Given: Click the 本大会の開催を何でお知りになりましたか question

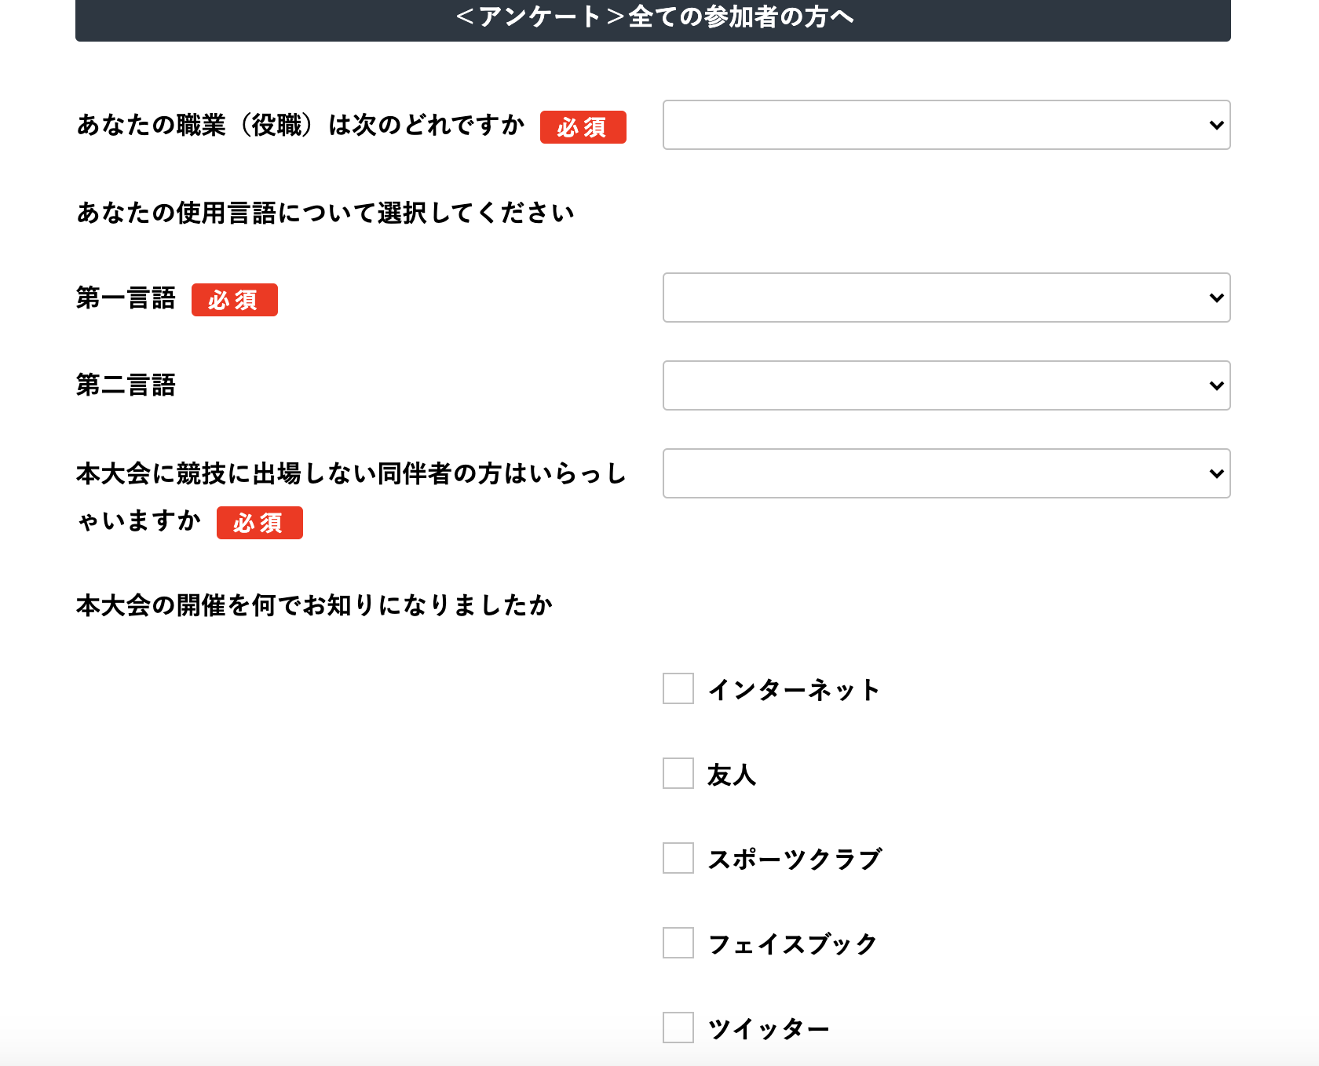Looking at the screenshot, I should coord(314,605).
